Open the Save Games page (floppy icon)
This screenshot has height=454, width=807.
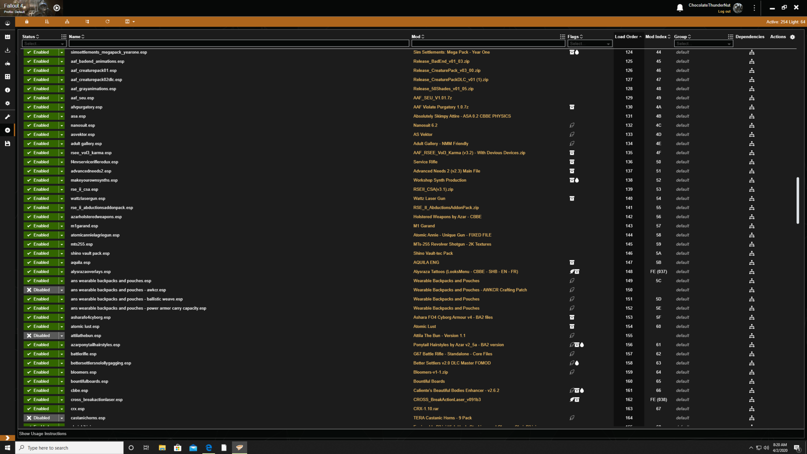[7, 144]
